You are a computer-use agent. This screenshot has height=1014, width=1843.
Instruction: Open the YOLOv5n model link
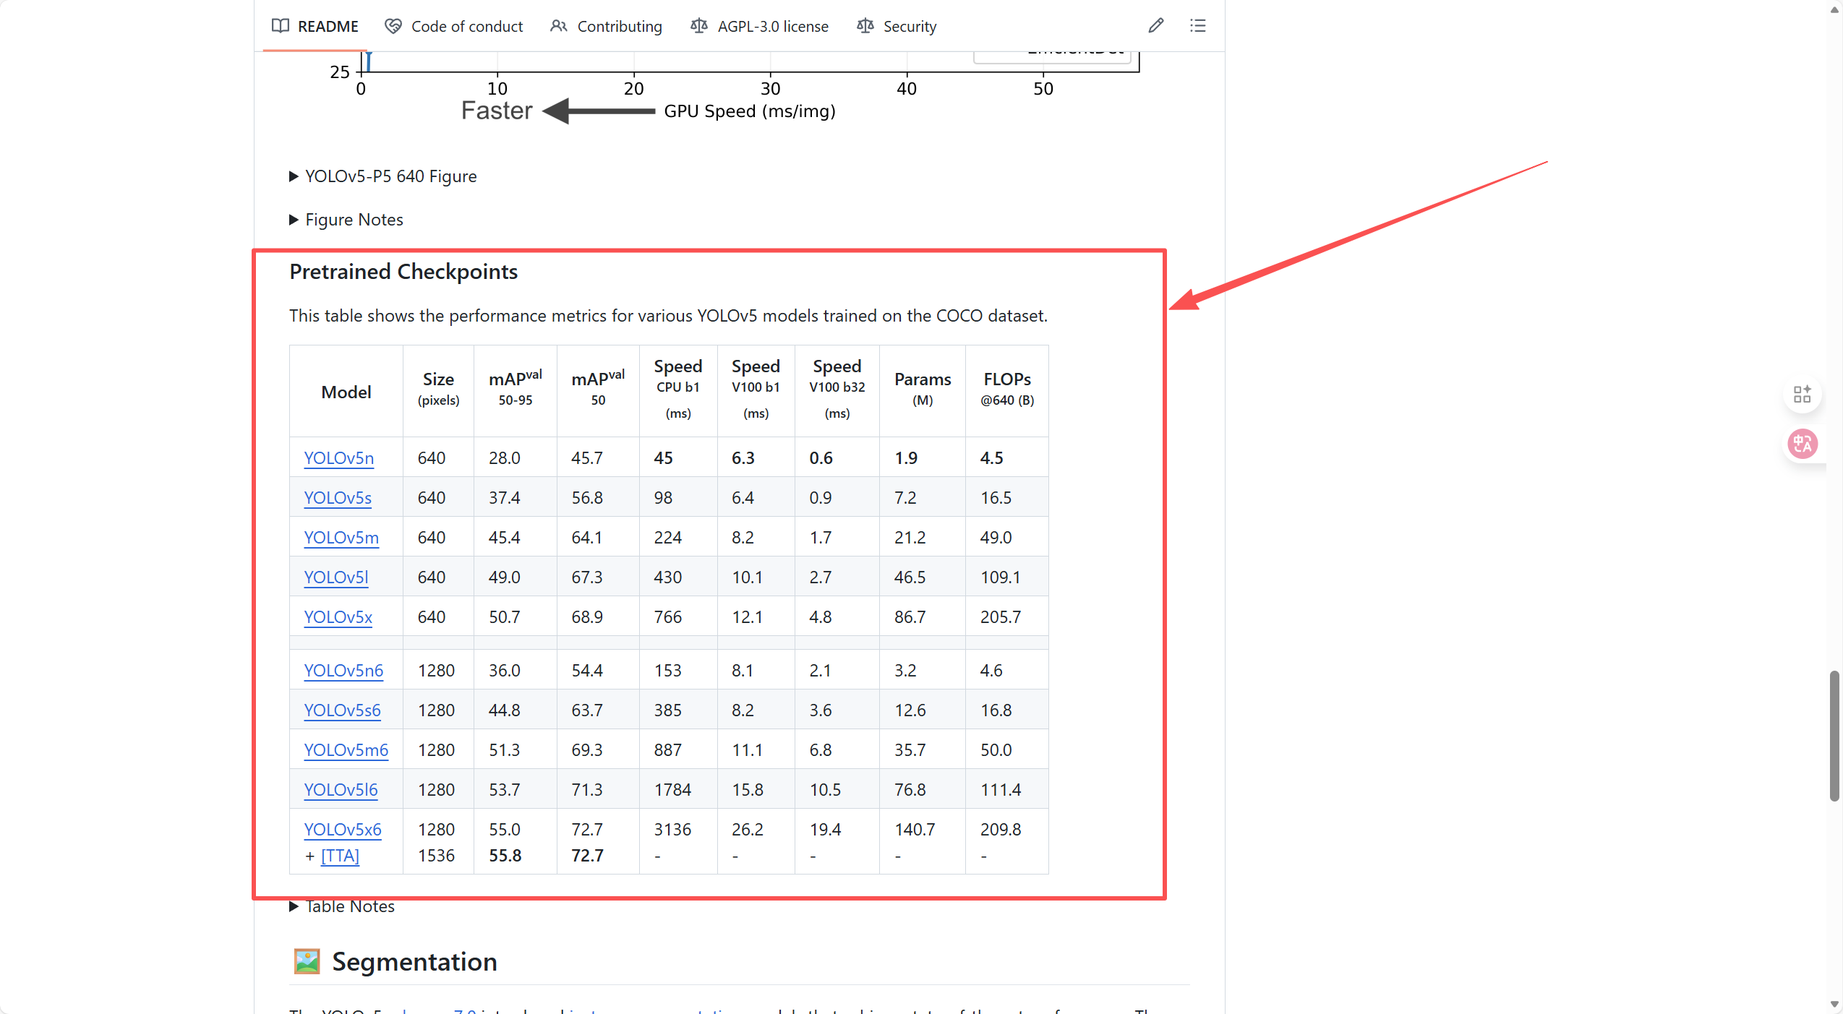[338, 458]
